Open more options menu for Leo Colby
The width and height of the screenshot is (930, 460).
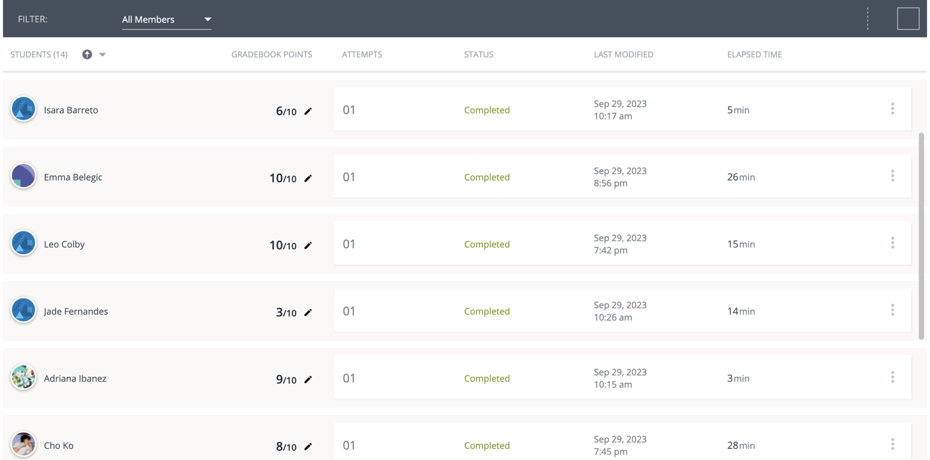(x=892, y=243)
